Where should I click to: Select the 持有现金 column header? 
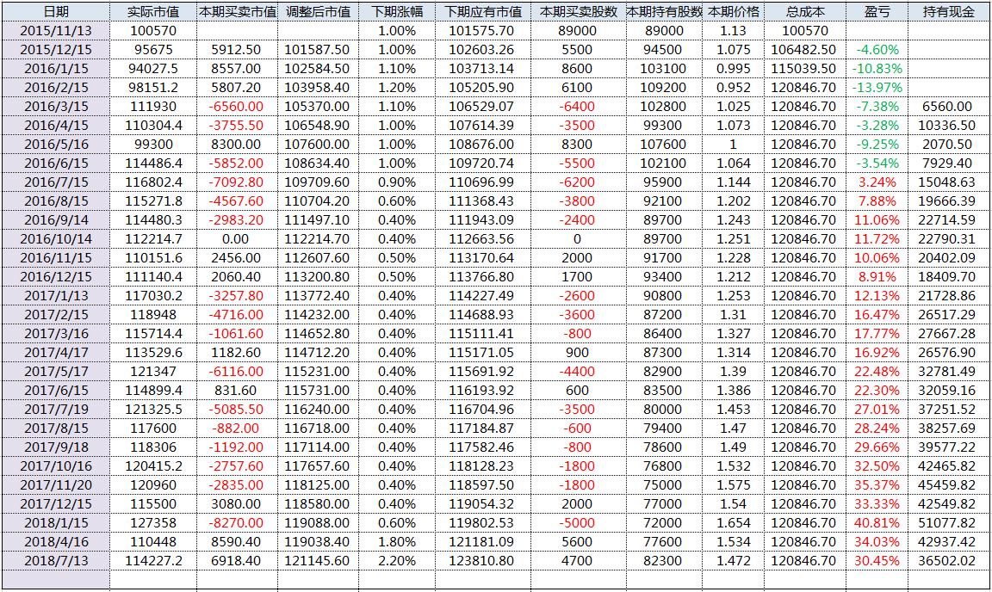(x=948, y=12)
